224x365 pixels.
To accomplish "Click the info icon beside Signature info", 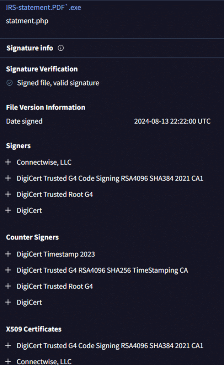I will click(x=60, y=48).
